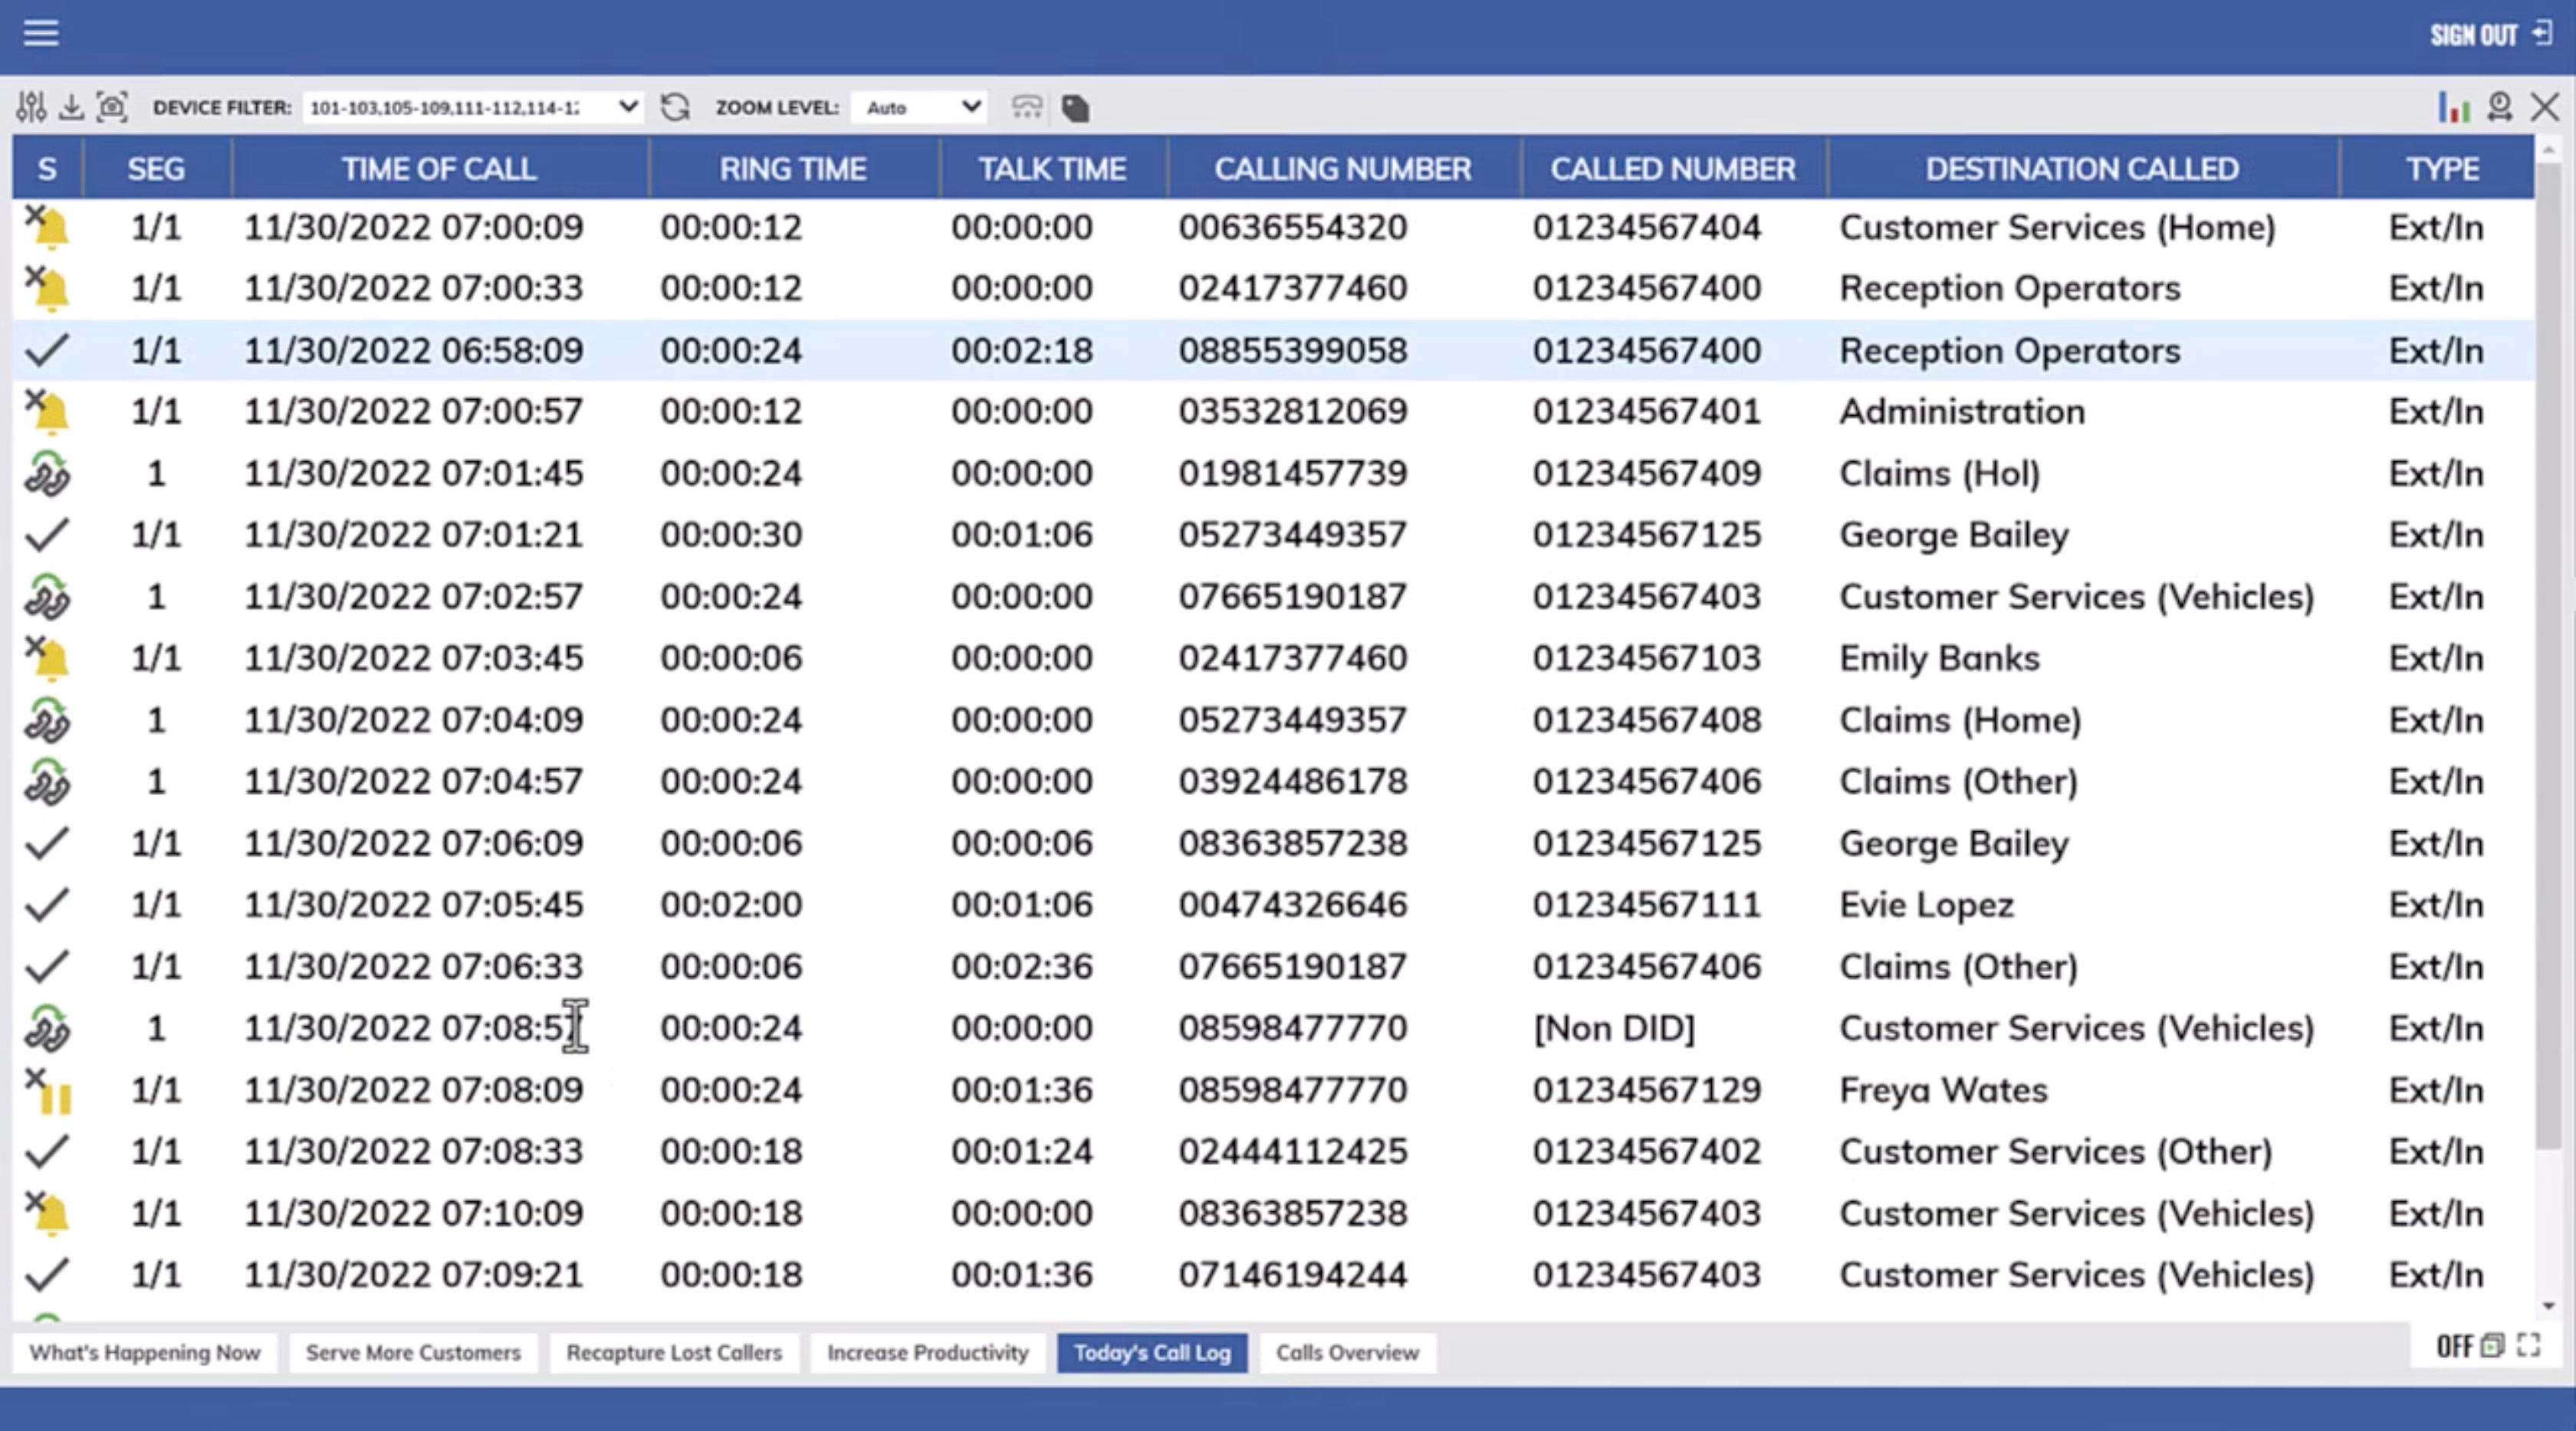This screenshot has height=1431, width=2576.
Task: Open the hamburger menu
Action: pos(41,33)
